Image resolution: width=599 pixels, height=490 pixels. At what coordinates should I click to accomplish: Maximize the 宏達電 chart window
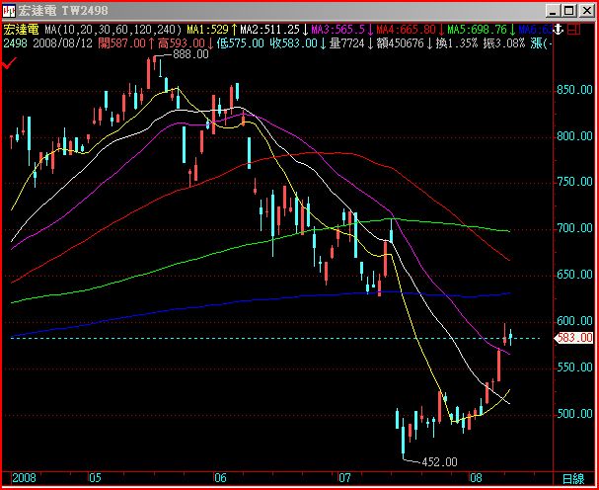tap(569, 11)
